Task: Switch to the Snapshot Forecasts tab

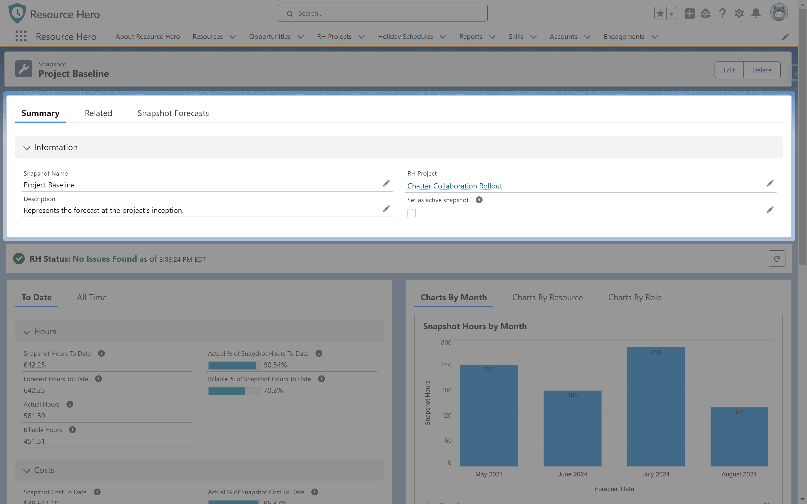Action: (x=173, y=113)
